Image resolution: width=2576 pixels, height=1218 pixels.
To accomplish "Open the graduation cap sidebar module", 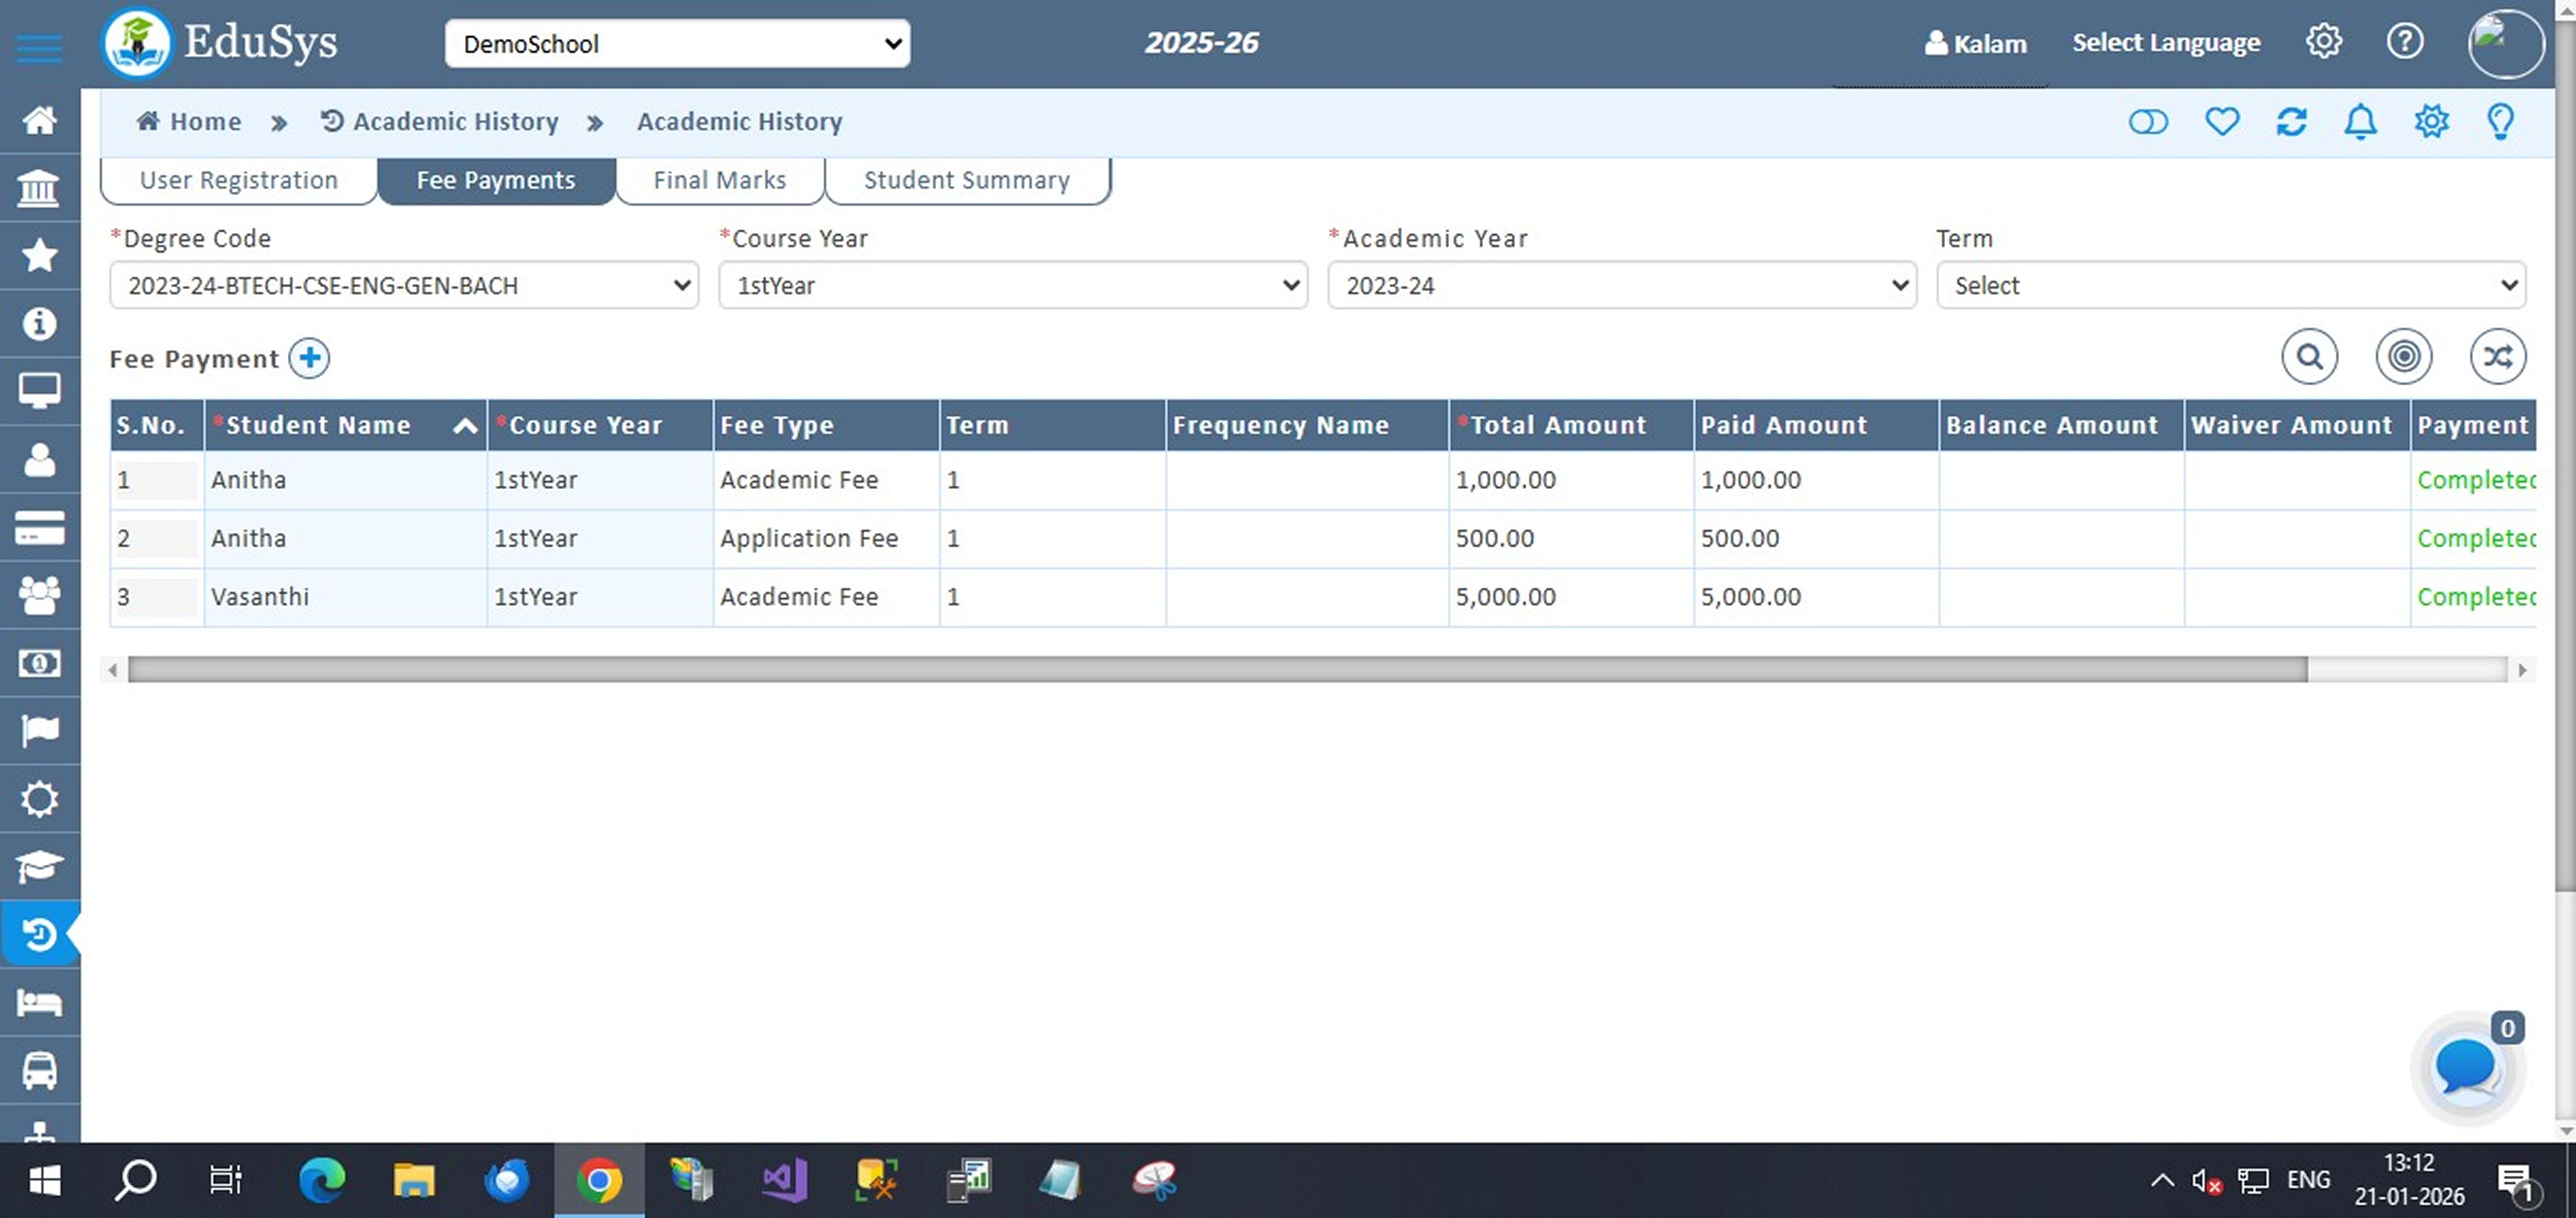I will tap(39, 866).
